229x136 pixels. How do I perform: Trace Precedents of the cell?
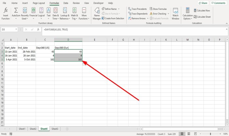tap(137, 9)
